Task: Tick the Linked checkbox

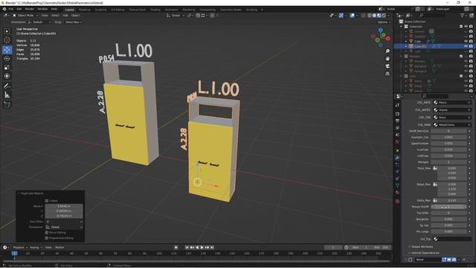Action: click(x=46, y=200)
